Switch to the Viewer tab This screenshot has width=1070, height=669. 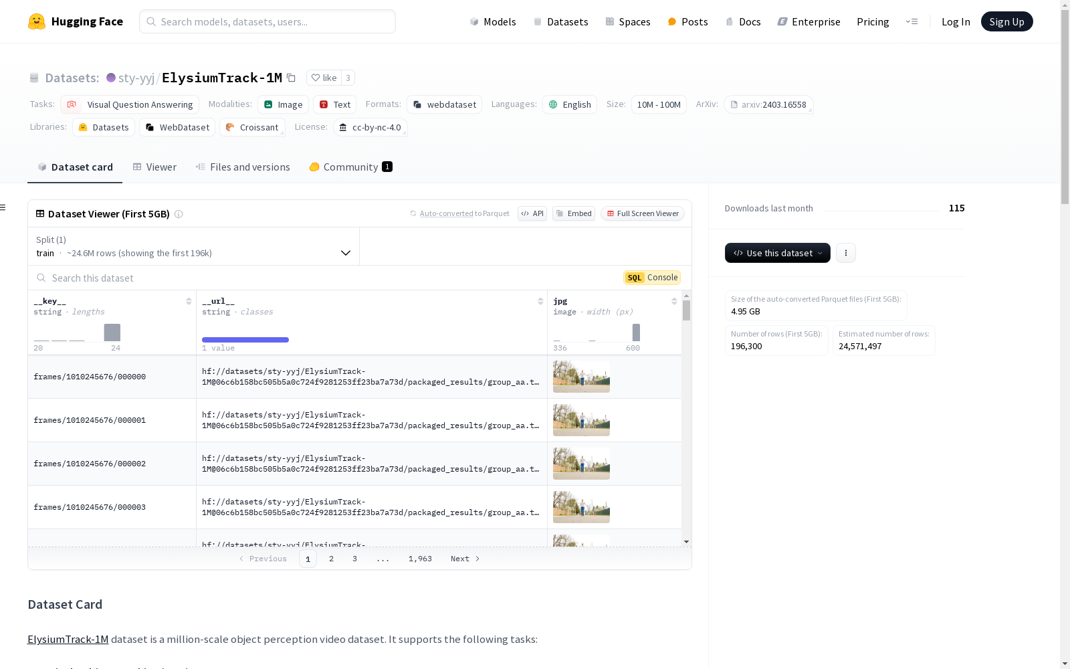pos(154,167)
